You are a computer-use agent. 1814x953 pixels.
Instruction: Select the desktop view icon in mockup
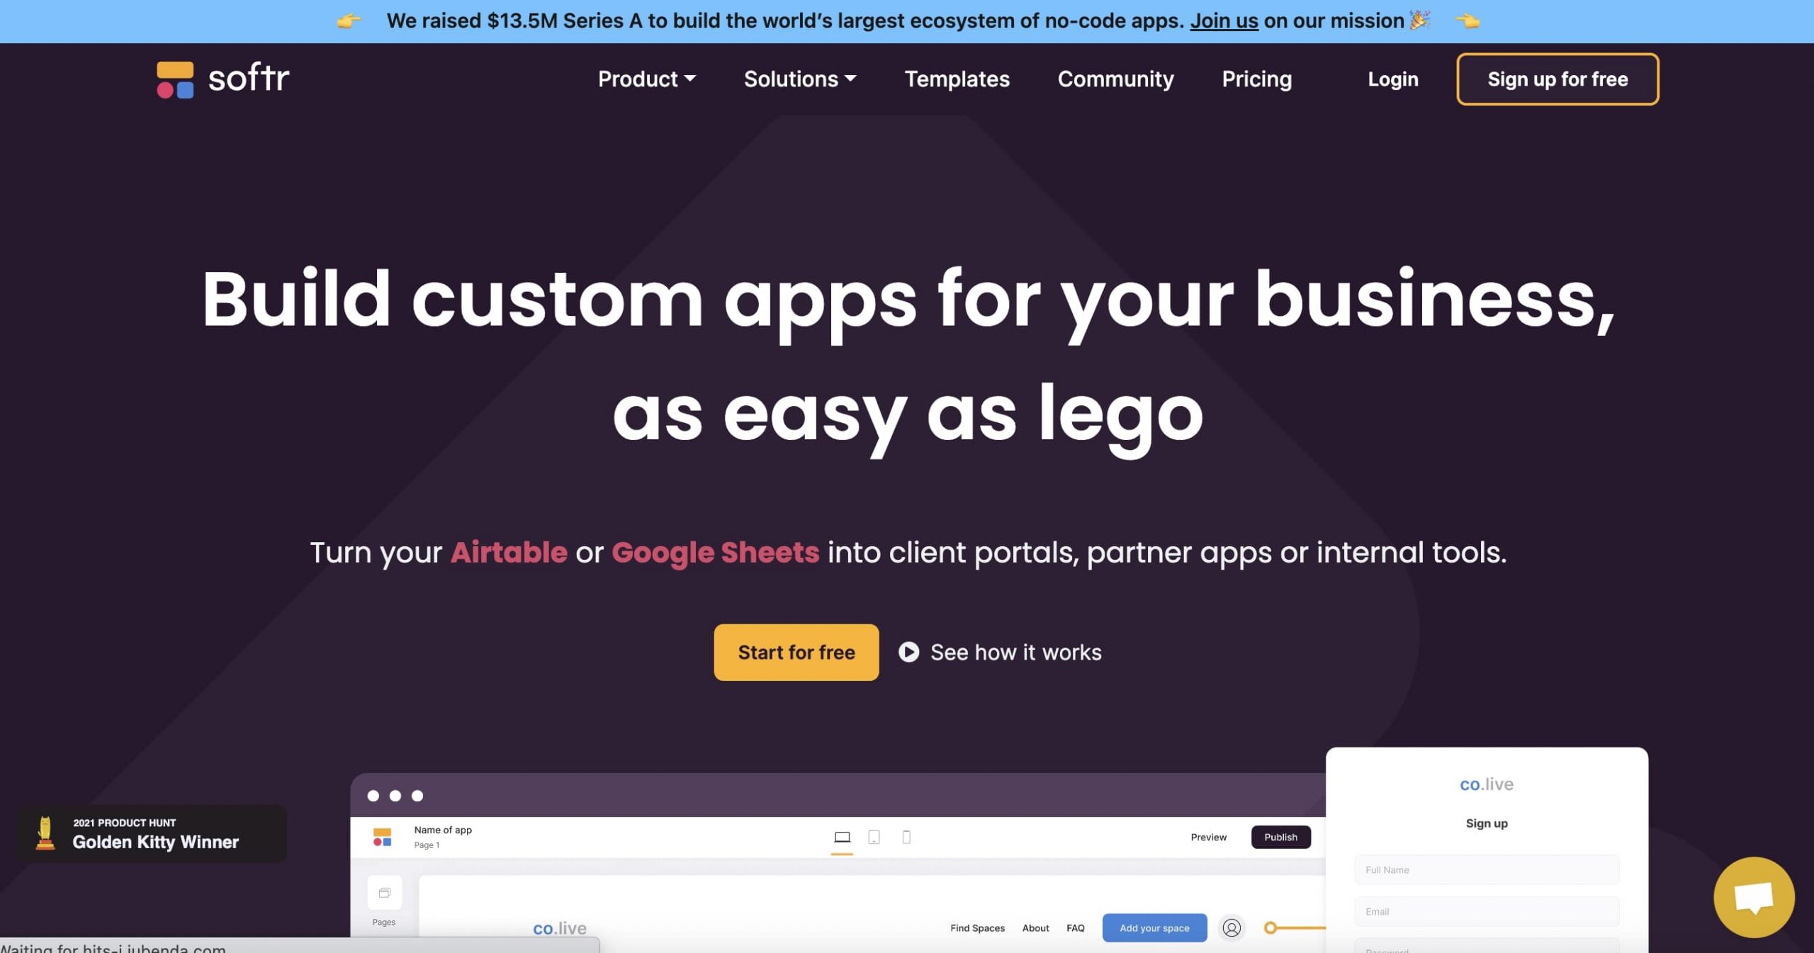[x=842, y=837]
